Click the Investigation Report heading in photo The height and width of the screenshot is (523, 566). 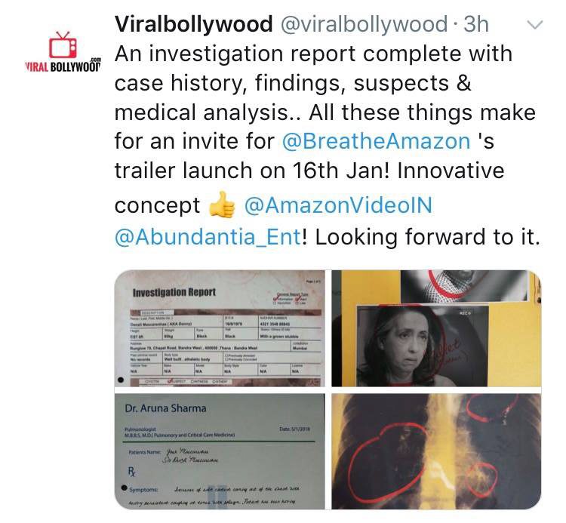(174, 292)
